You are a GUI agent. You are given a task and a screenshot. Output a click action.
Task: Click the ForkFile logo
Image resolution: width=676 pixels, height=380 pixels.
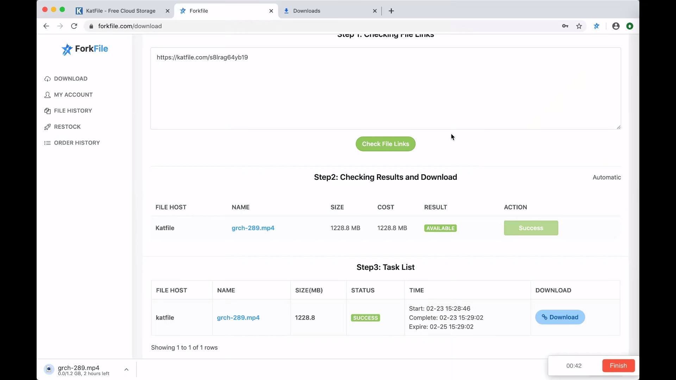click(x=84, y=49)
